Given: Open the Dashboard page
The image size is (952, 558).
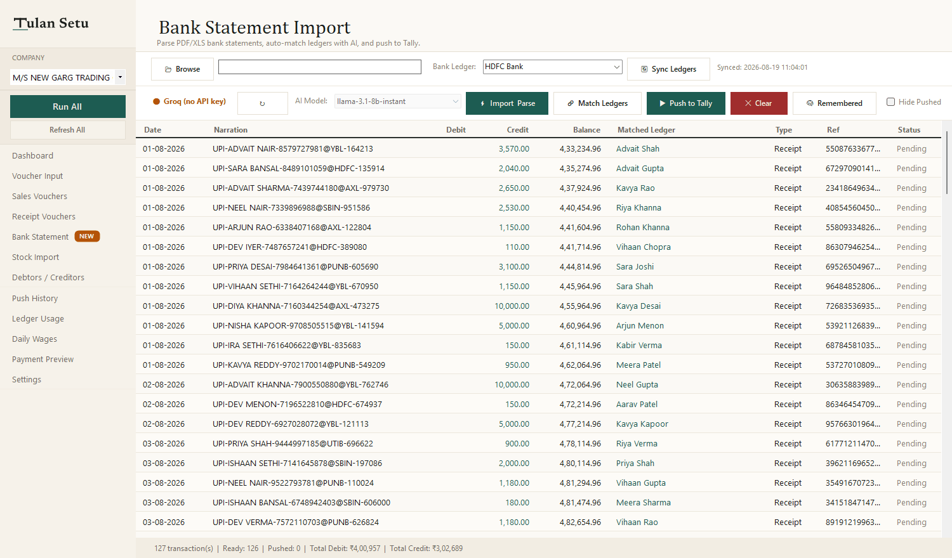Looking at the screenshot, I should tap(32, 155).
